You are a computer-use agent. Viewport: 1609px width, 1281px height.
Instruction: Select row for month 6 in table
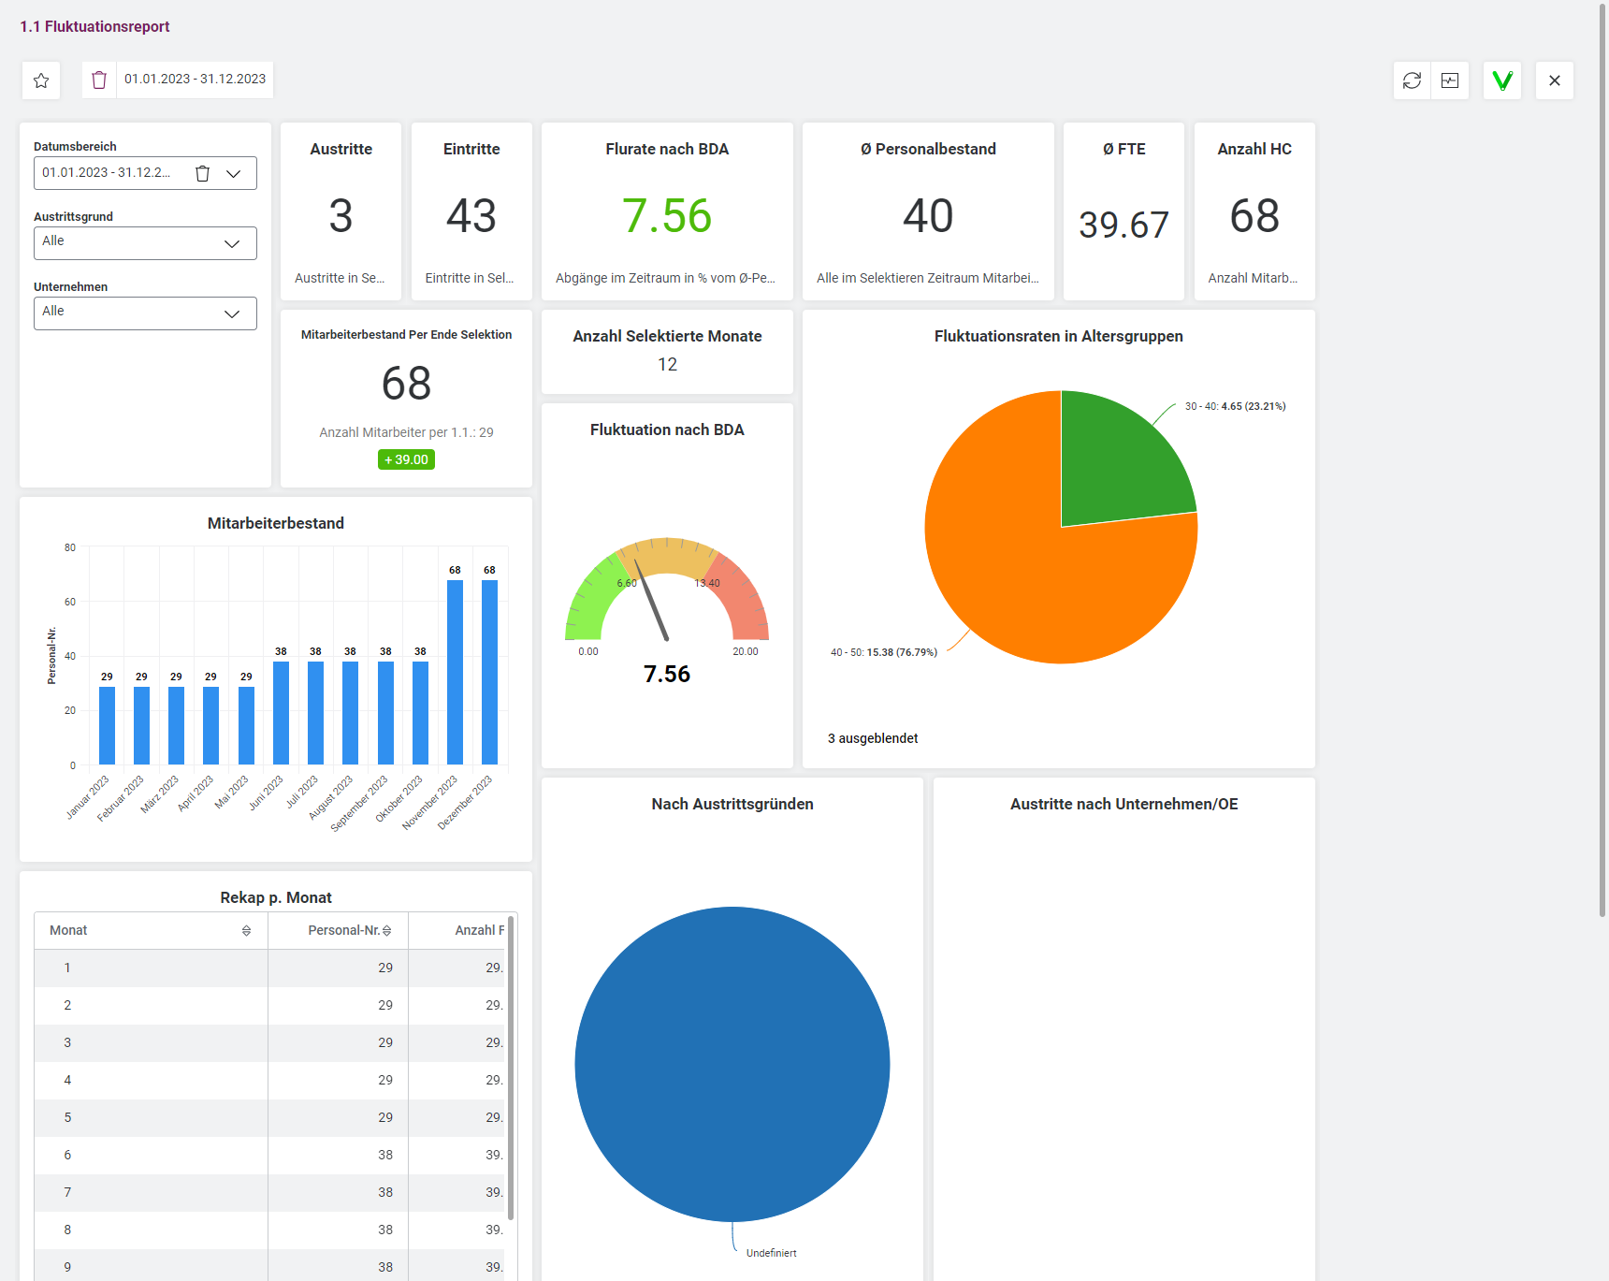coord(271,1155)
